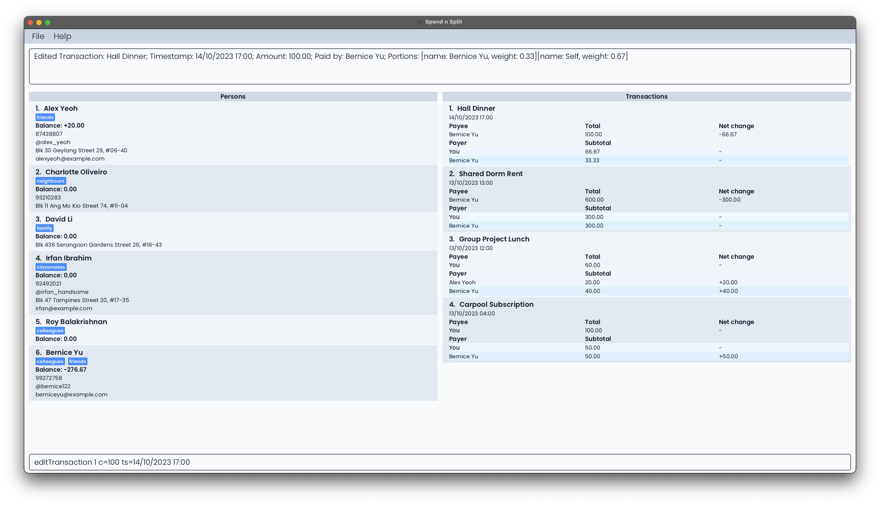Image resolution: width=880 pixels, height=505 pixels.
Task: Click timestamp 13/10/2023 04:00
Action: click(x=472, y=314)
